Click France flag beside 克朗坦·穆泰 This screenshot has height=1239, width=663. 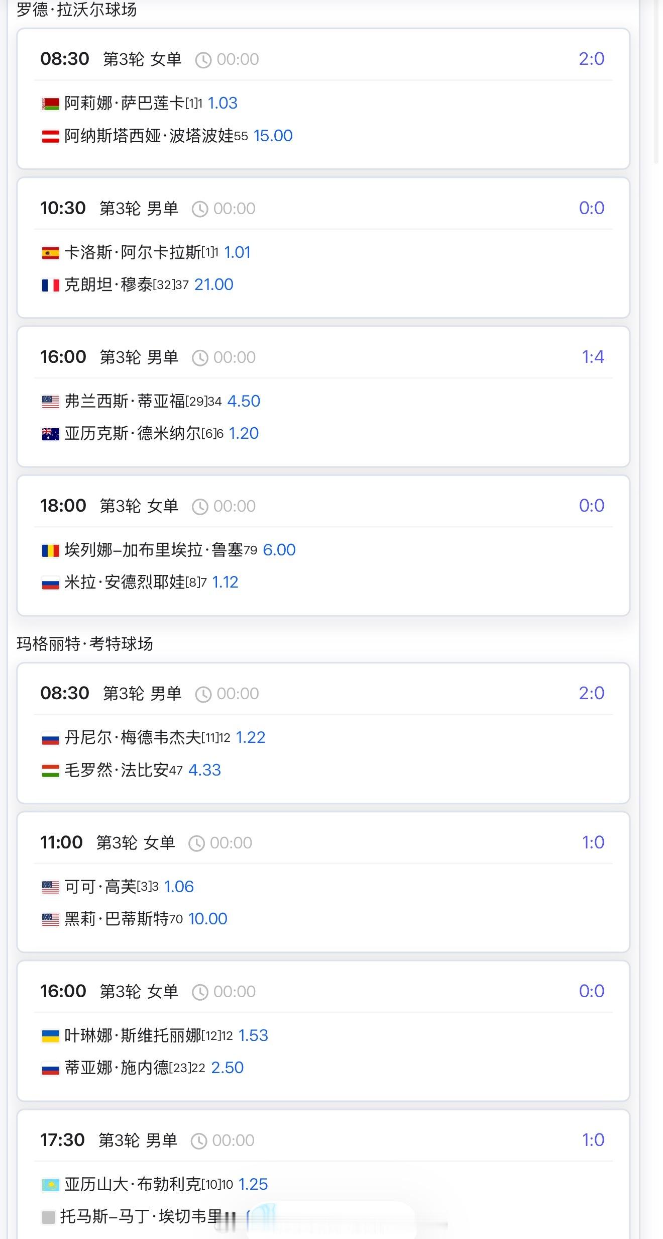(50, 285)
